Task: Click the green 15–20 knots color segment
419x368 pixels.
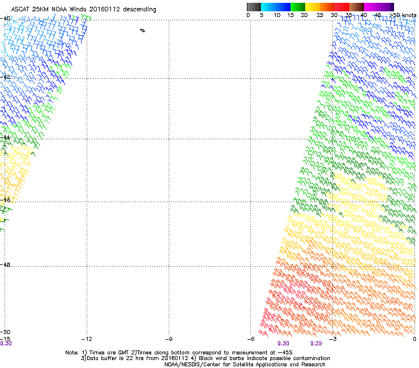Action: 298,7
